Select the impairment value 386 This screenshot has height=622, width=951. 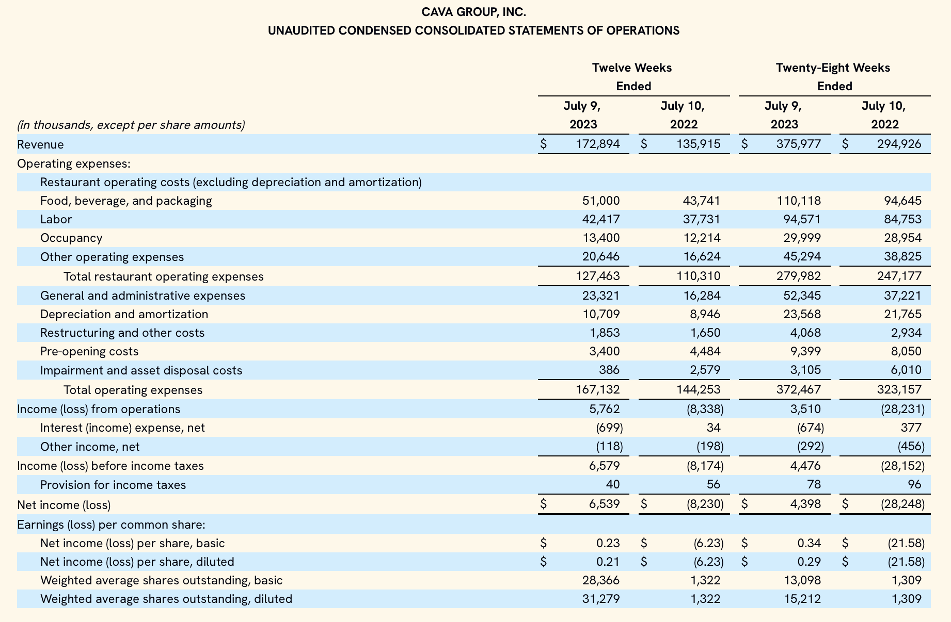click(x=609, y=370)
